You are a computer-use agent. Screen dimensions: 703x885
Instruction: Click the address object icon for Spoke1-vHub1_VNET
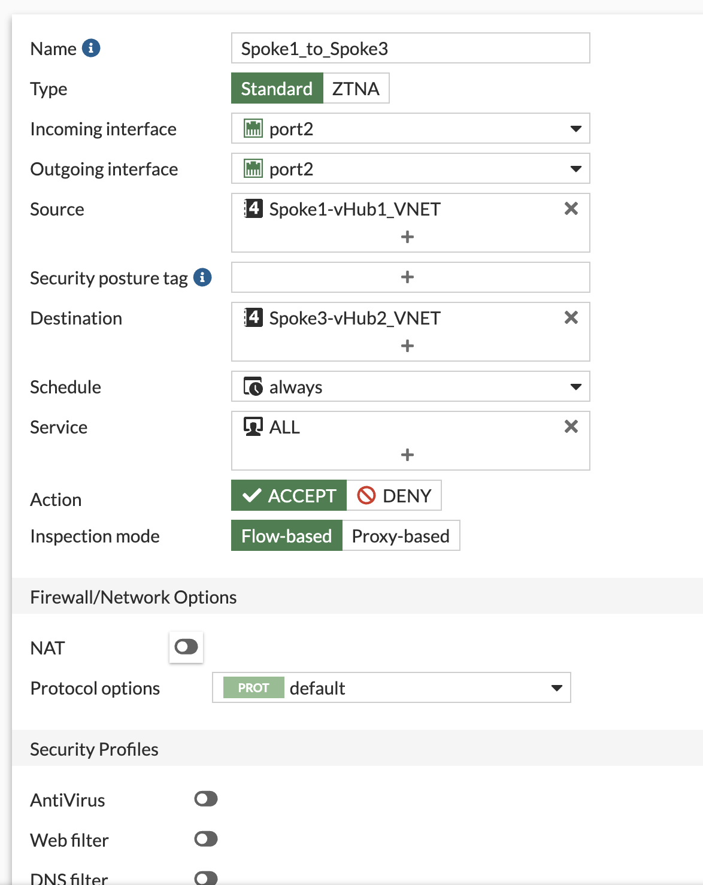253,208
